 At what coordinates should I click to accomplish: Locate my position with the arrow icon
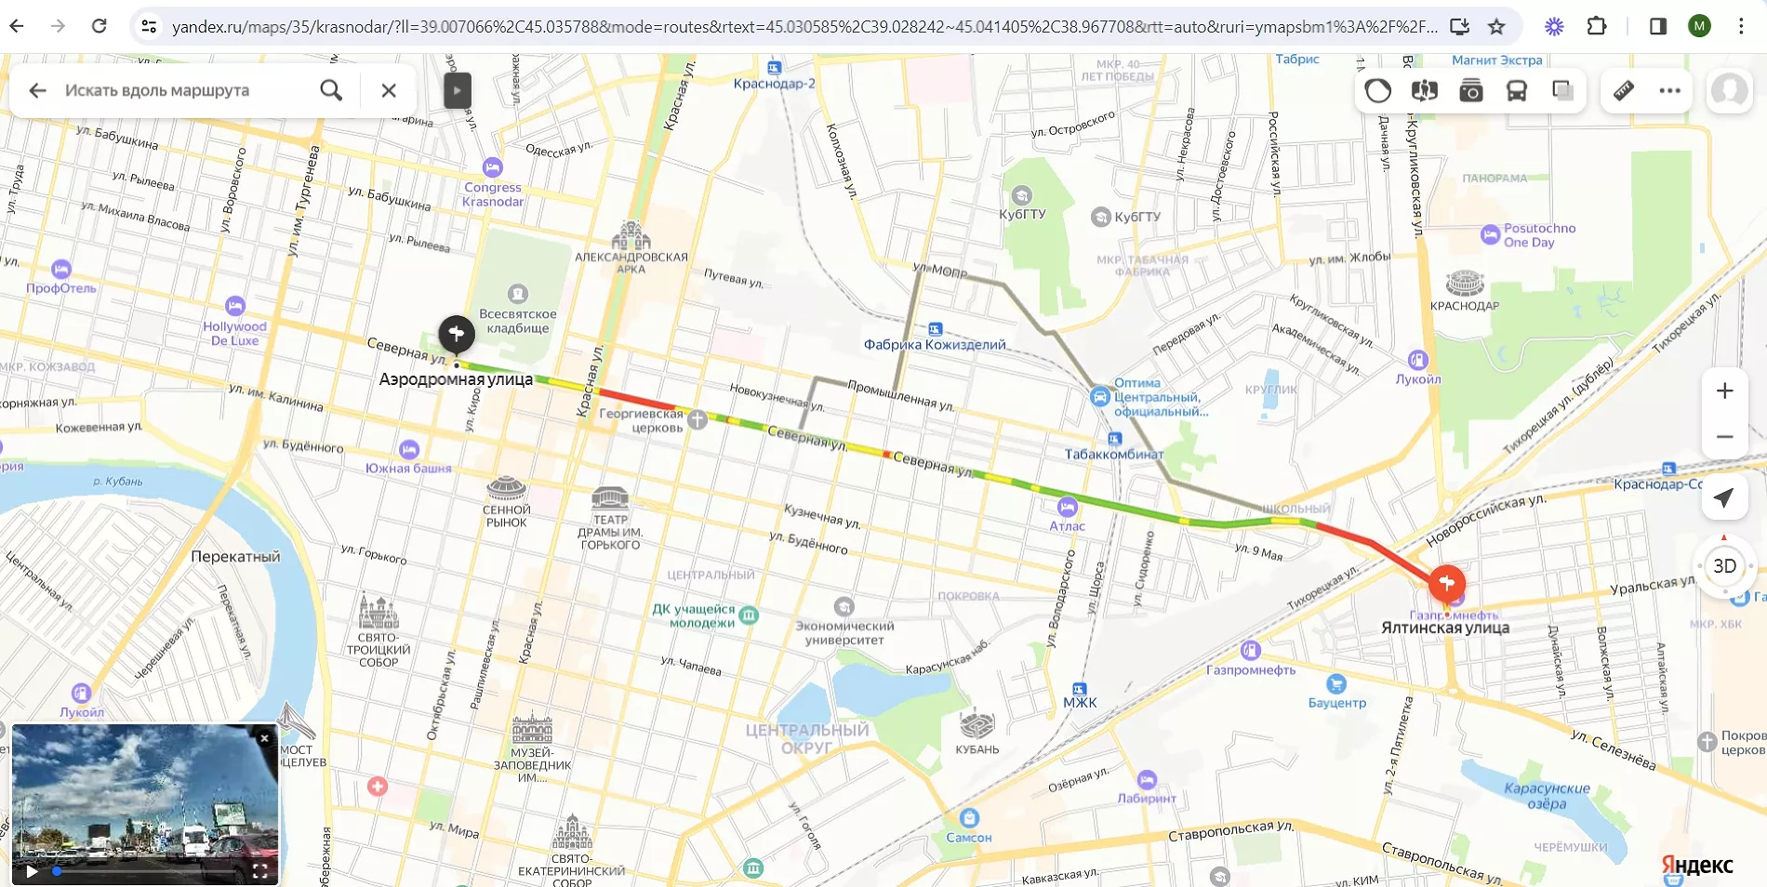tap(1724, 498)
